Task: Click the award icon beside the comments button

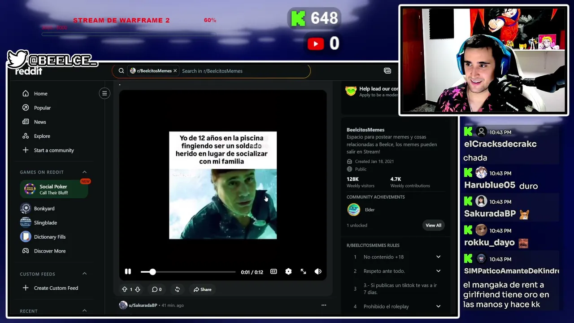Action: pyautogui.click(x=177, y=289)
